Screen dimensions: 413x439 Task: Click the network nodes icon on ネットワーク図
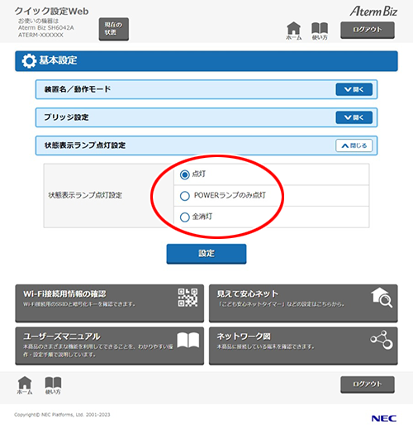(x=382, y=340)
